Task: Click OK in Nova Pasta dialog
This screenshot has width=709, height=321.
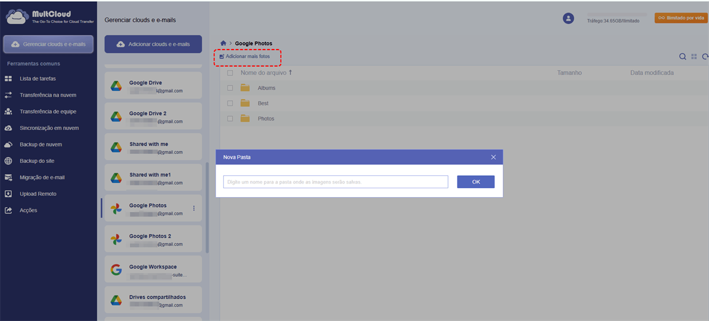Action: click(476, 182)
